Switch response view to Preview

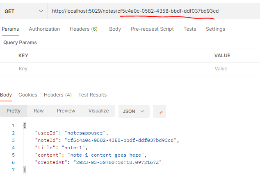pyautogui.click(x=66, y=111)
